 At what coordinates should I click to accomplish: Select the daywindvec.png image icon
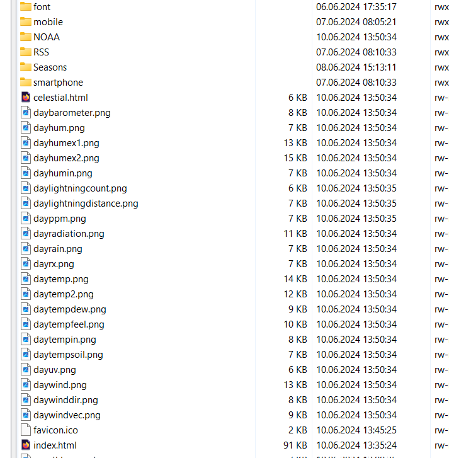(x=25, y=415)
